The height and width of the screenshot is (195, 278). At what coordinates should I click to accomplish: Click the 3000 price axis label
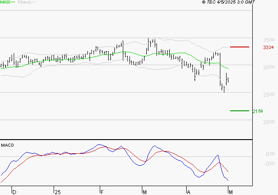269,67
